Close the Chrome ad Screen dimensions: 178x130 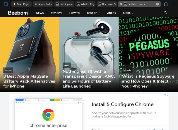point(167,95)
